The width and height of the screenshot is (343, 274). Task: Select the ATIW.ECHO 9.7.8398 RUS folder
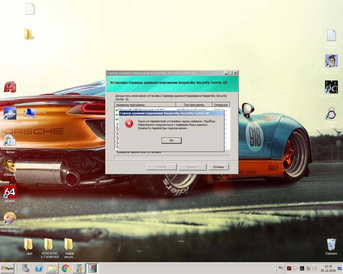coord(49,248)
